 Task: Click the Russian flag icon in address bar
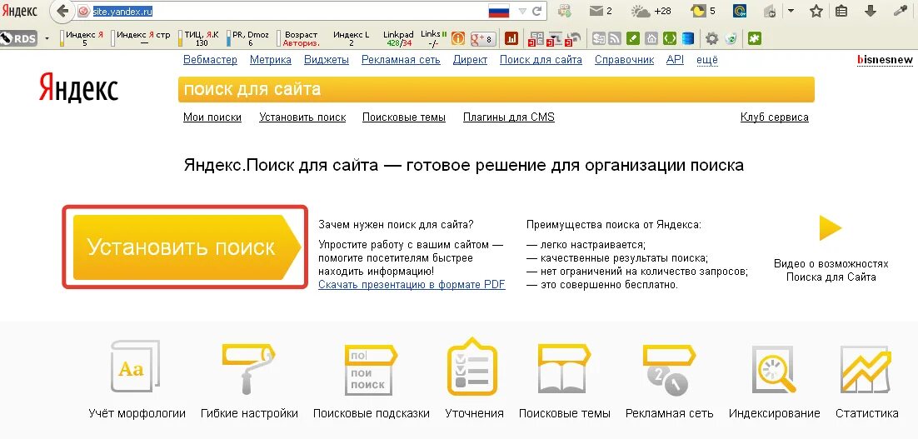pyautogui.click(x=499, y=11)
